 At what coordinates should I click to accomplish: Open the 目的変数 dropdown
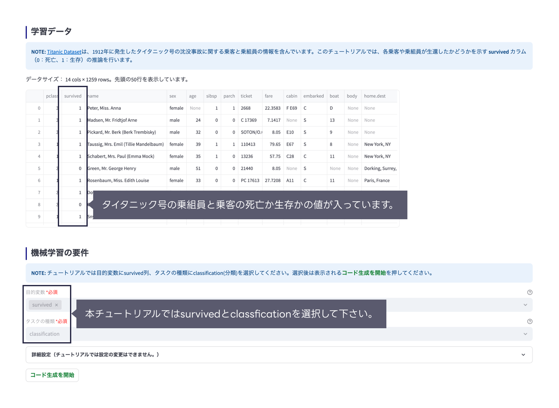[x=525, y=305]
